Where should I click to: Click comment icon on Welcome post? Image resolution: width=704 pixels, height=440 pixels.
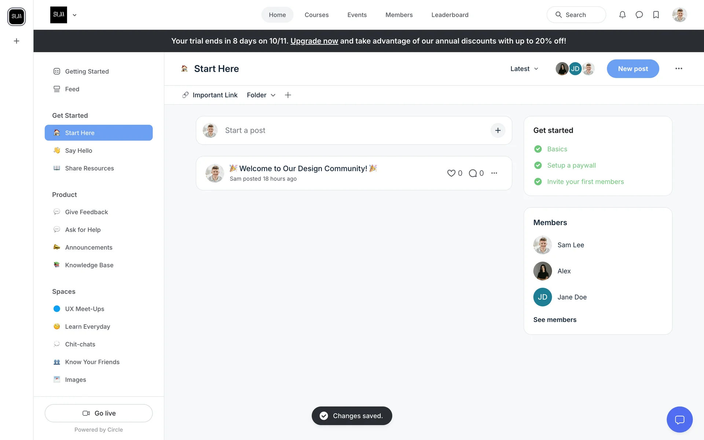473,173
